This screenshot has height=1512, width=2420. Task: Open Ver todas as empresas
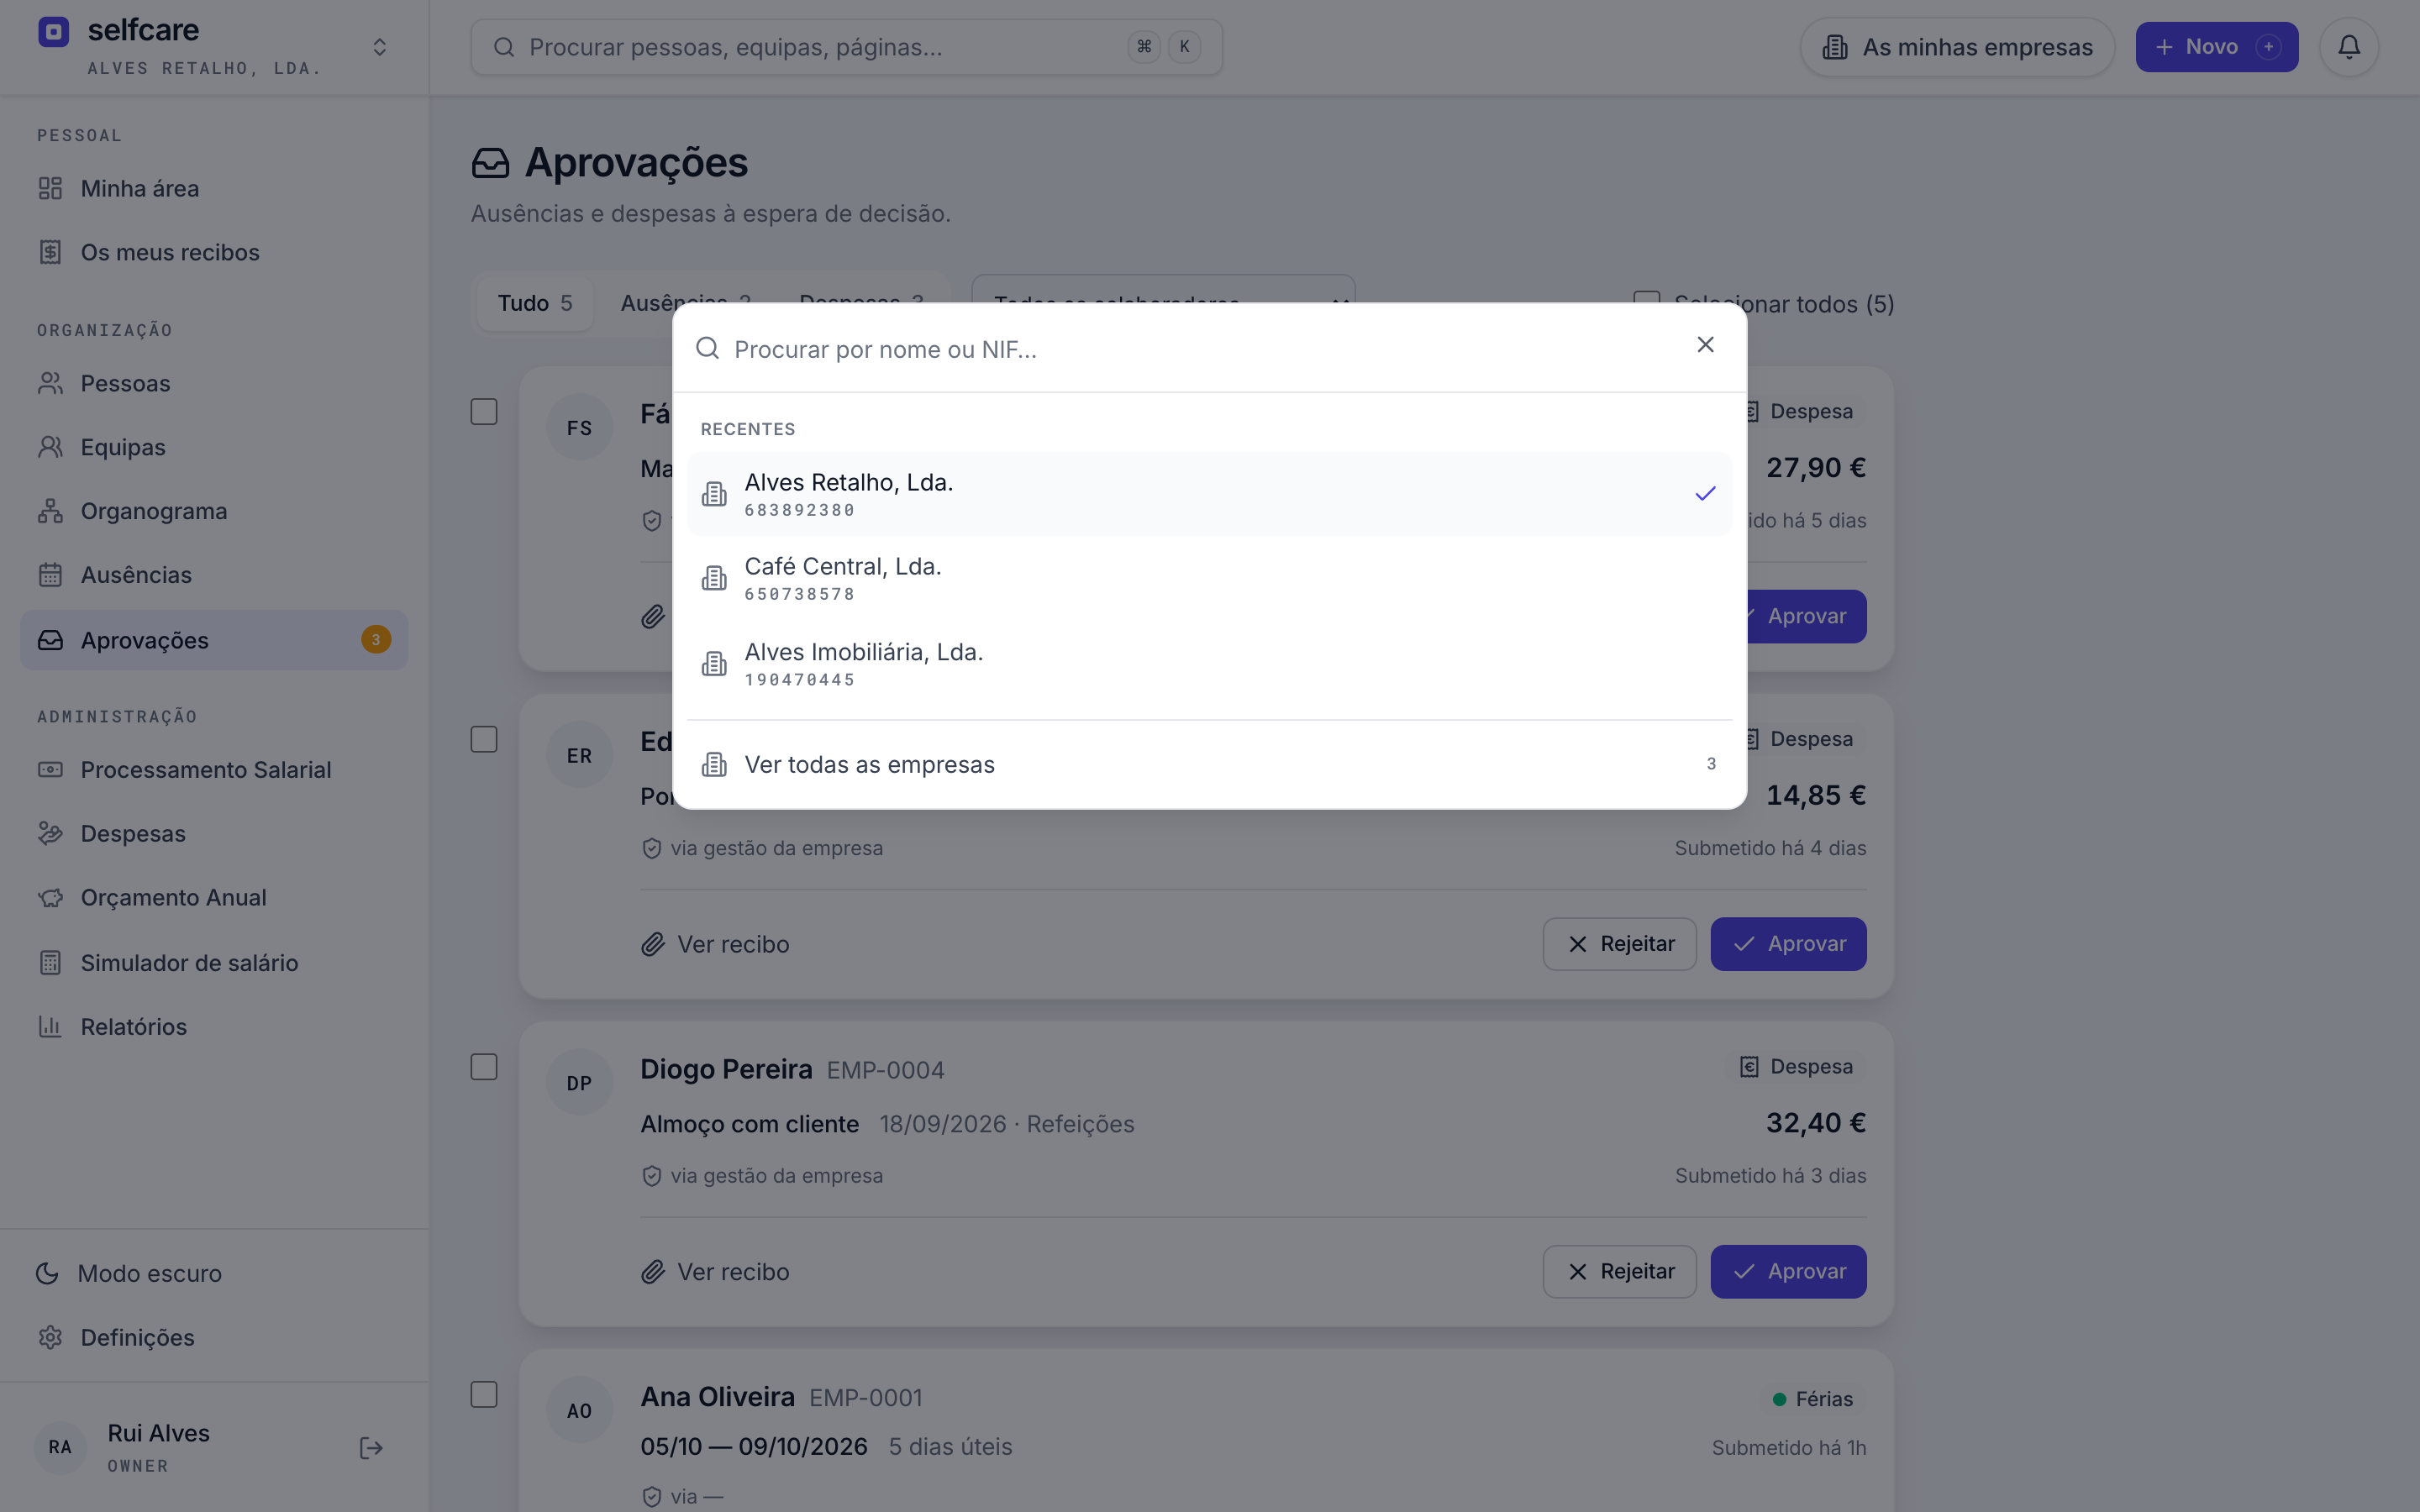click(x=1209, y=764)
